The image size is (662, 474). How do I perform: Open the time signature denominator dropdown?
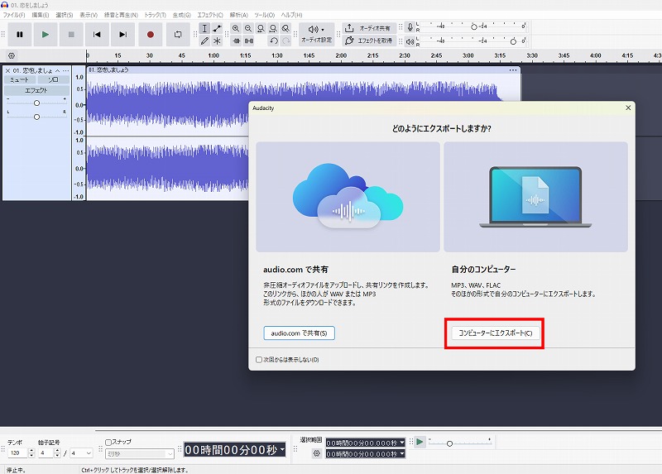coord(81,452)
